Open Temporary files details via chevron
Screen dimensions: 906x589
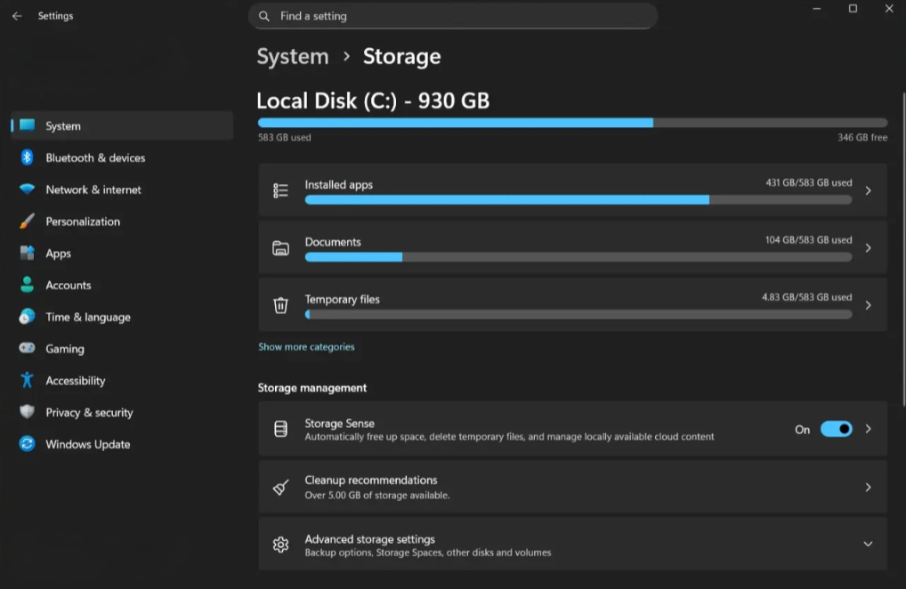click(x=868, y=305)
